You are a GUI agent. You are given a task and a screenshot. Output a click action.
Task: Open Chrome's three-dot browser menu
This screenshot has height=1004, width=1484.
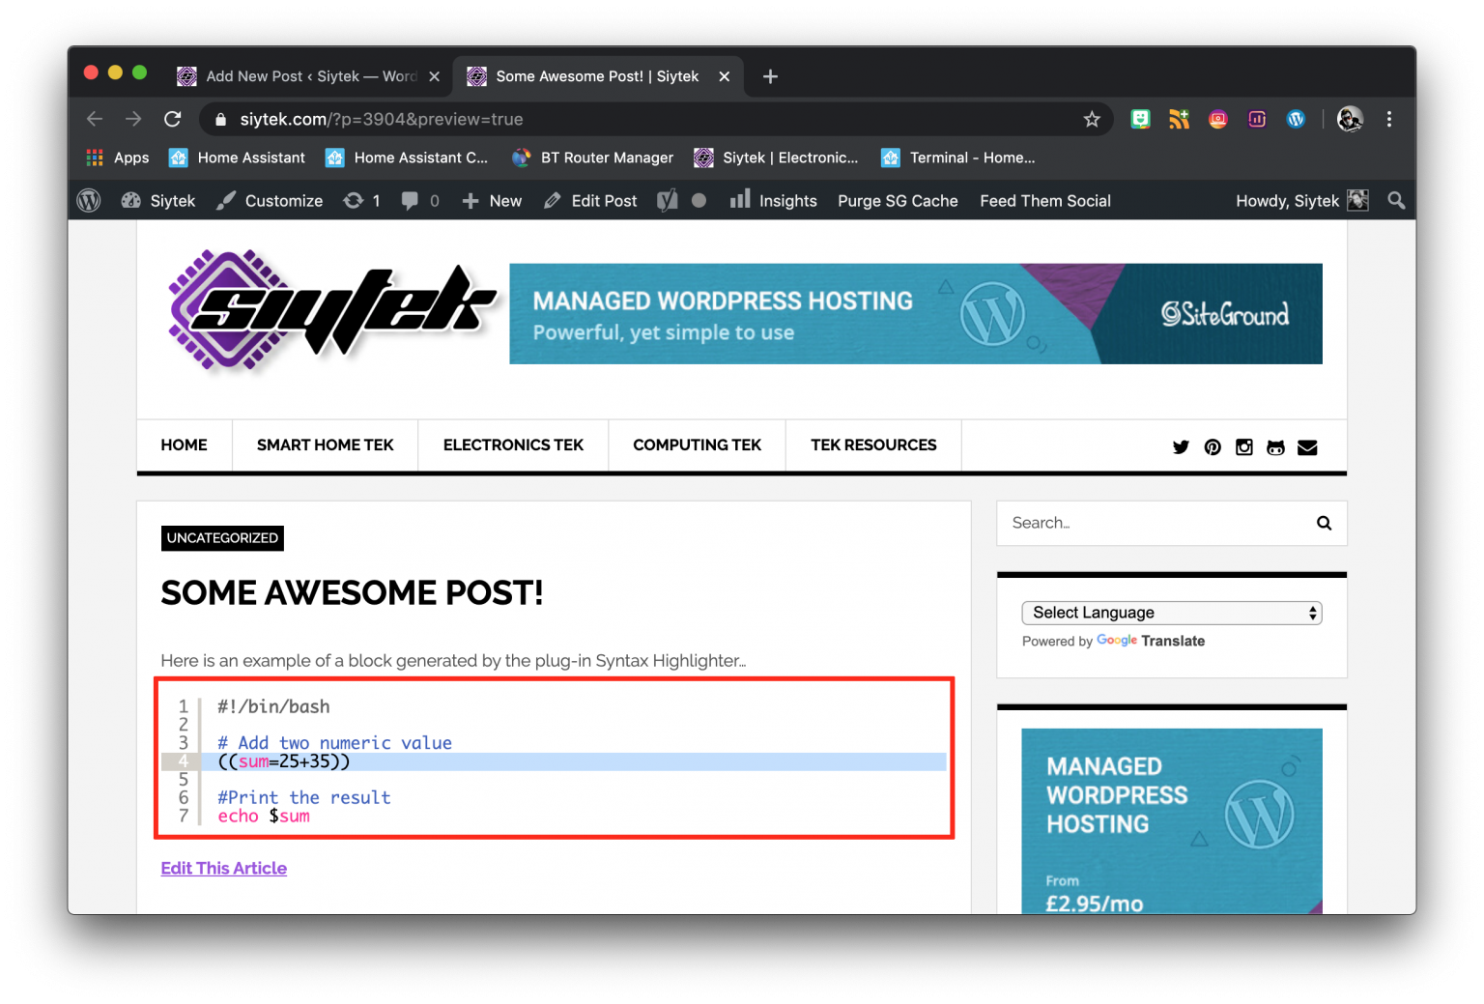tap(1389, 119)
